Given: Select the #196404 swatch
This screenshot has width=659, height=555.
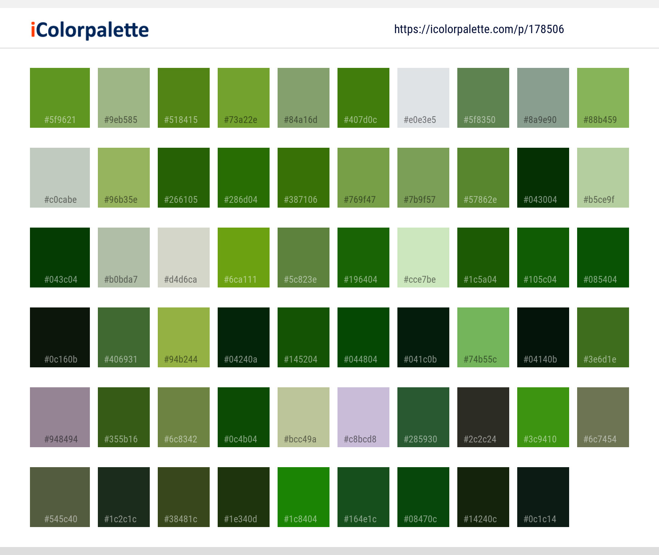Looking at the screenshot, I should (x=363, y=258).
